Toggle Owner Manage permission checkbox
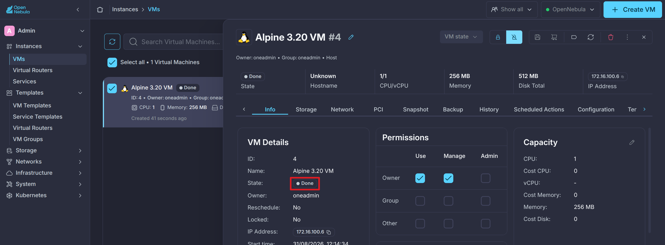This screenshot has height=245, width=665. pos(449,178)
